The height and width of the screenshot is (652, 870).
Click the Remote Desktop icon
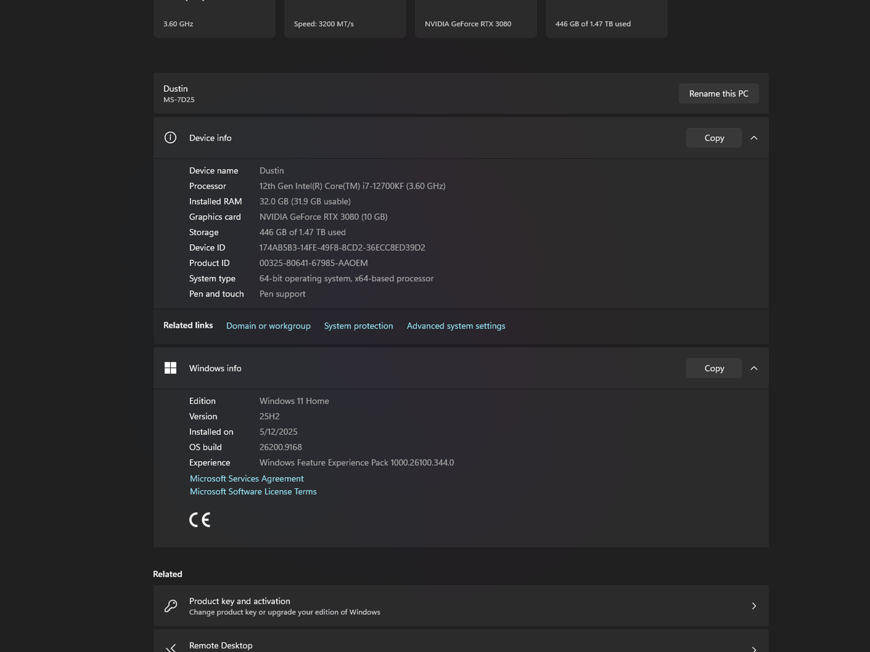(171, 648)
